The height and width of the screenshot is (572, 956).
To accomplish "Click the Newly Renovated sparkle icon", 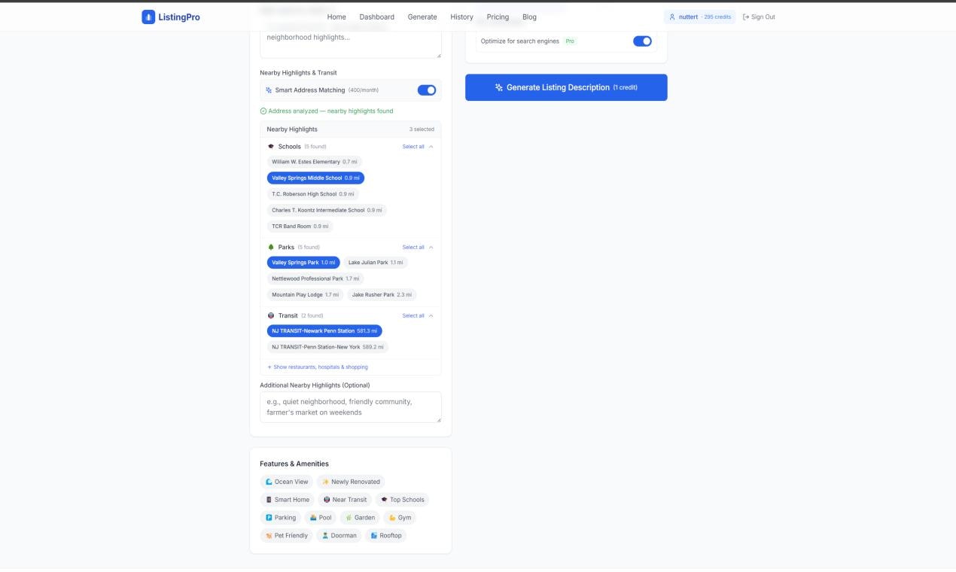I will (325, 482).
